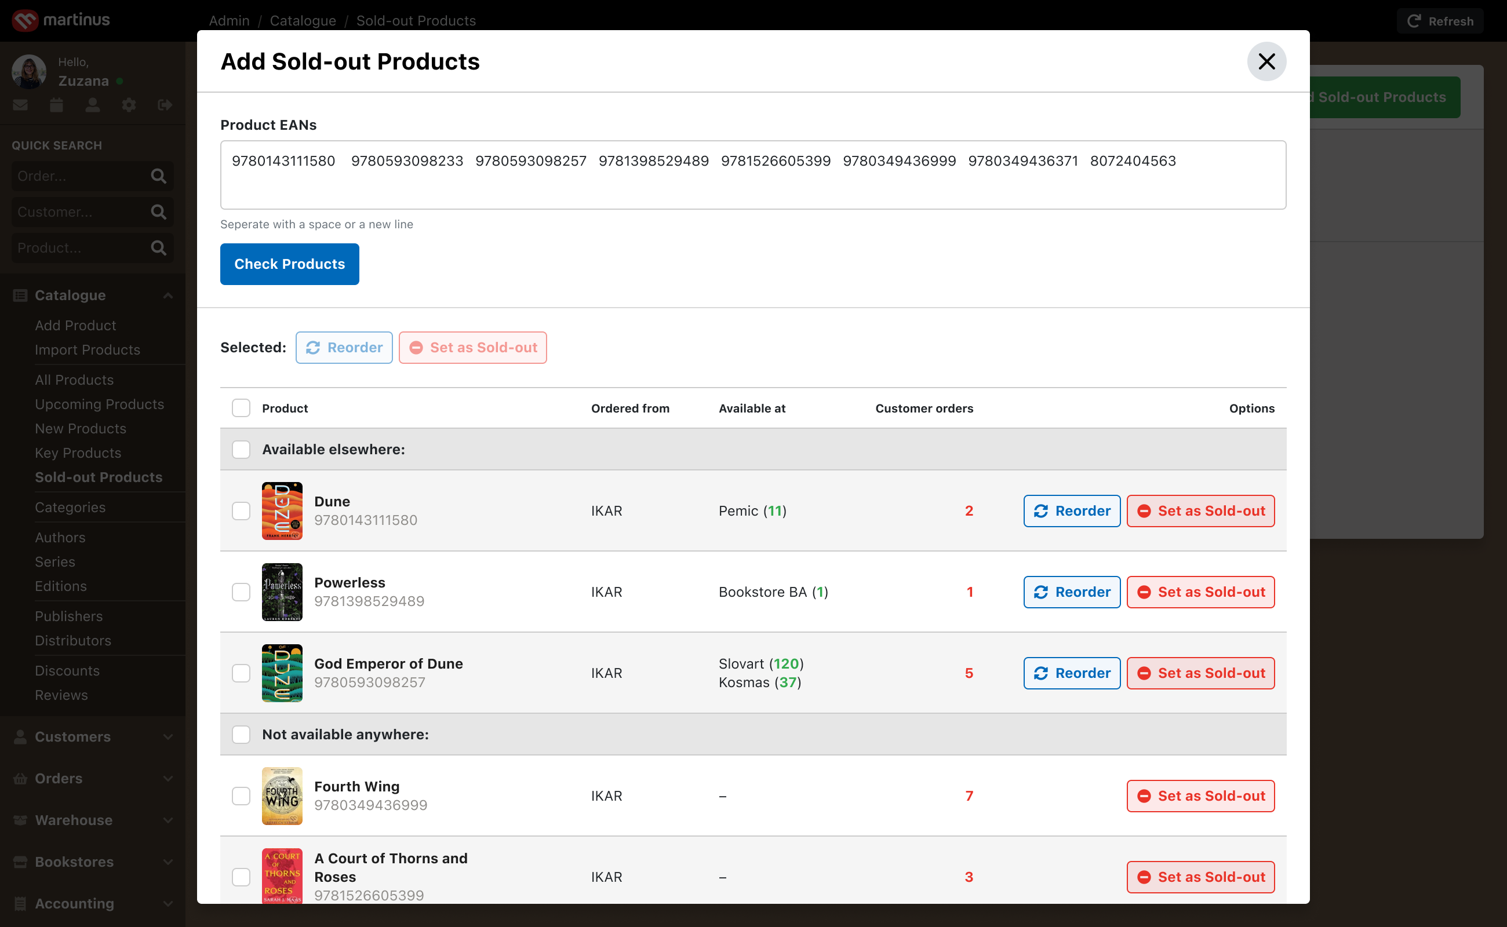Reorder God Emperor of Dune
Image resolution: width=1507 pixels, height=927 pixels.
pyautogui.click(x=1072, y=673)
